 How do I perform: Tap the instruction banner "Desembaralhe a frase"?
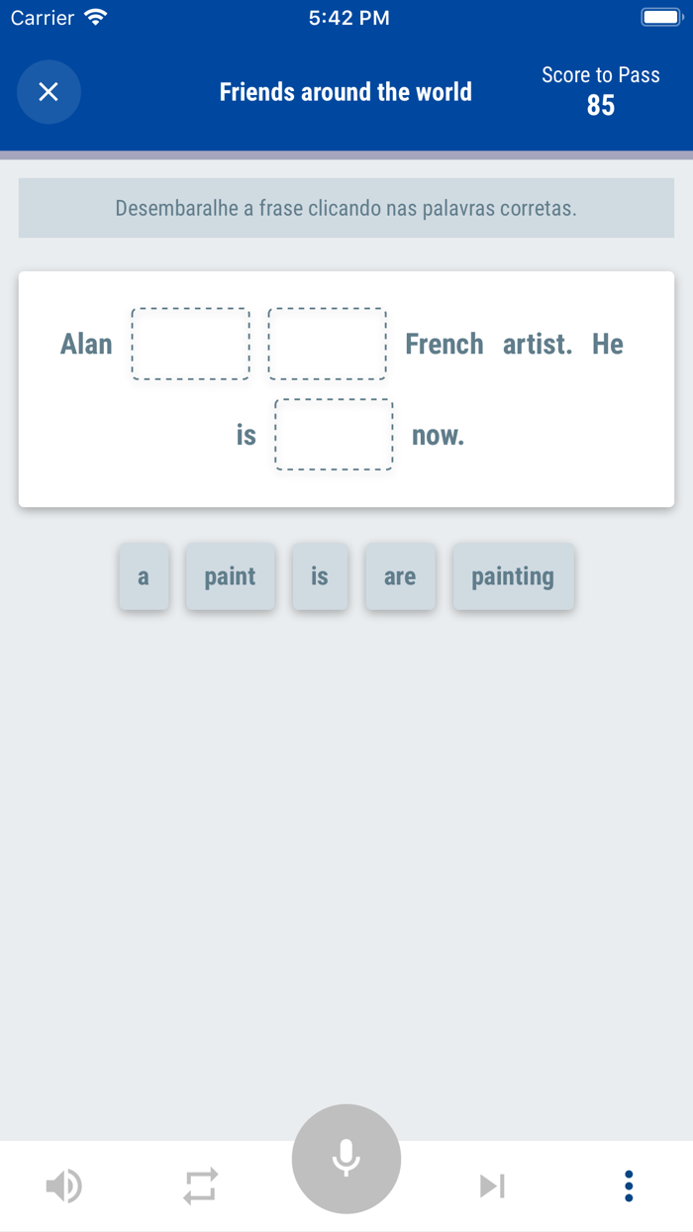(346, 208)
